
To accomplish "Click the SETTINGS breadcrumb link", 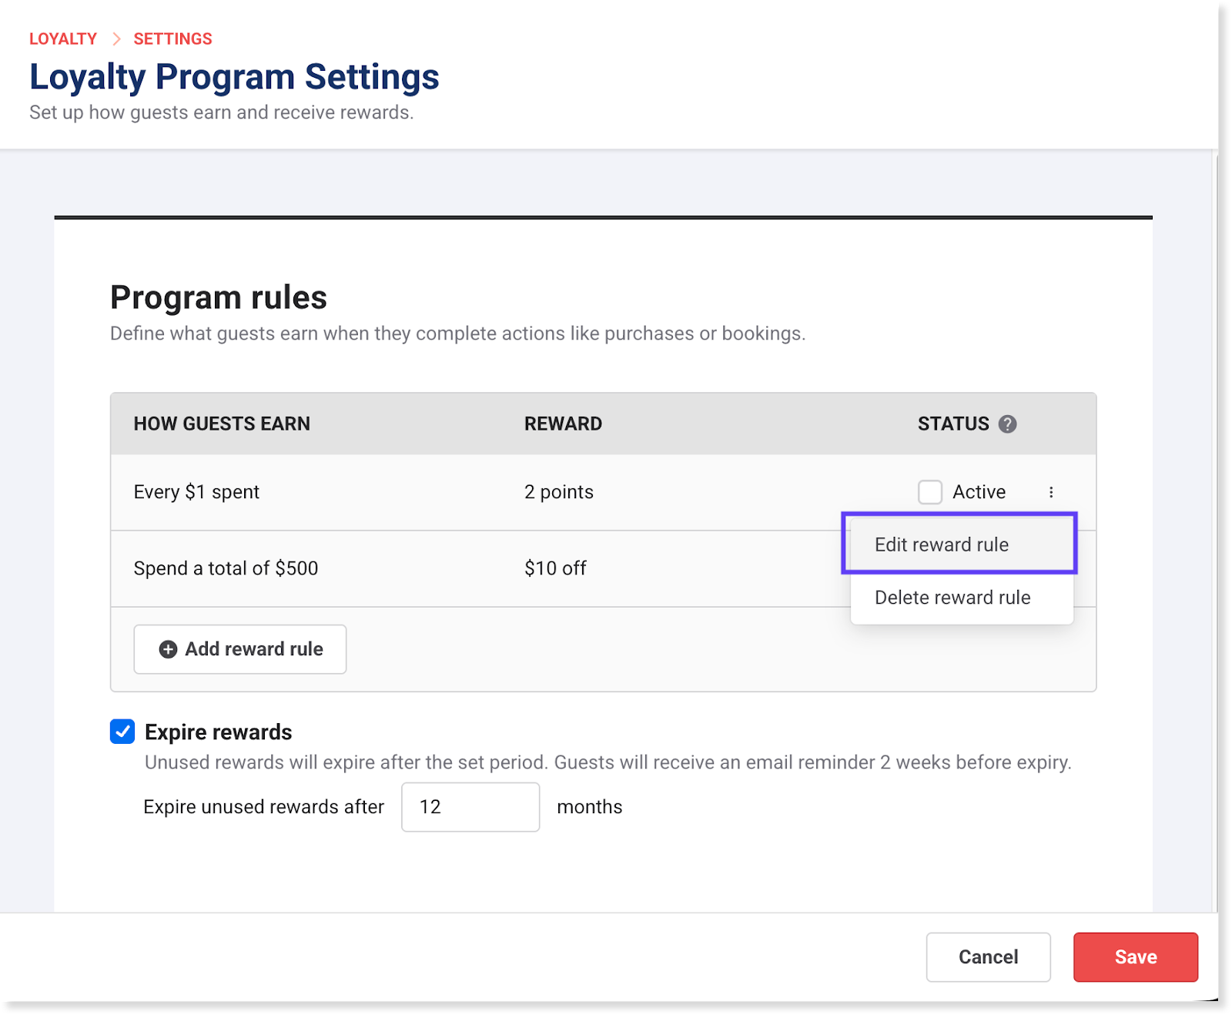I will pyautogui.click(x=172, y=39).
